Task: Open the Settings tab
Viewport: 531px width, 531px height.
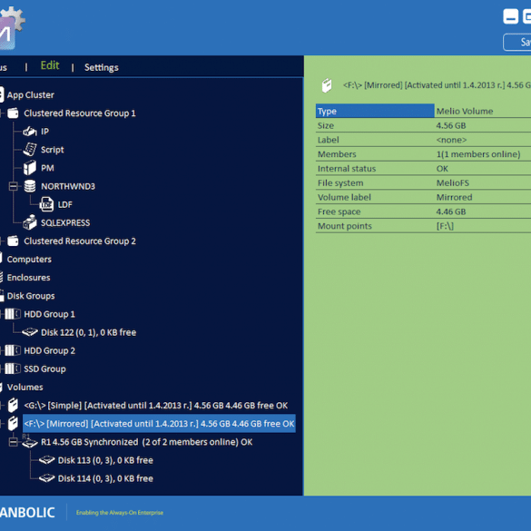Action: (102, 67)
